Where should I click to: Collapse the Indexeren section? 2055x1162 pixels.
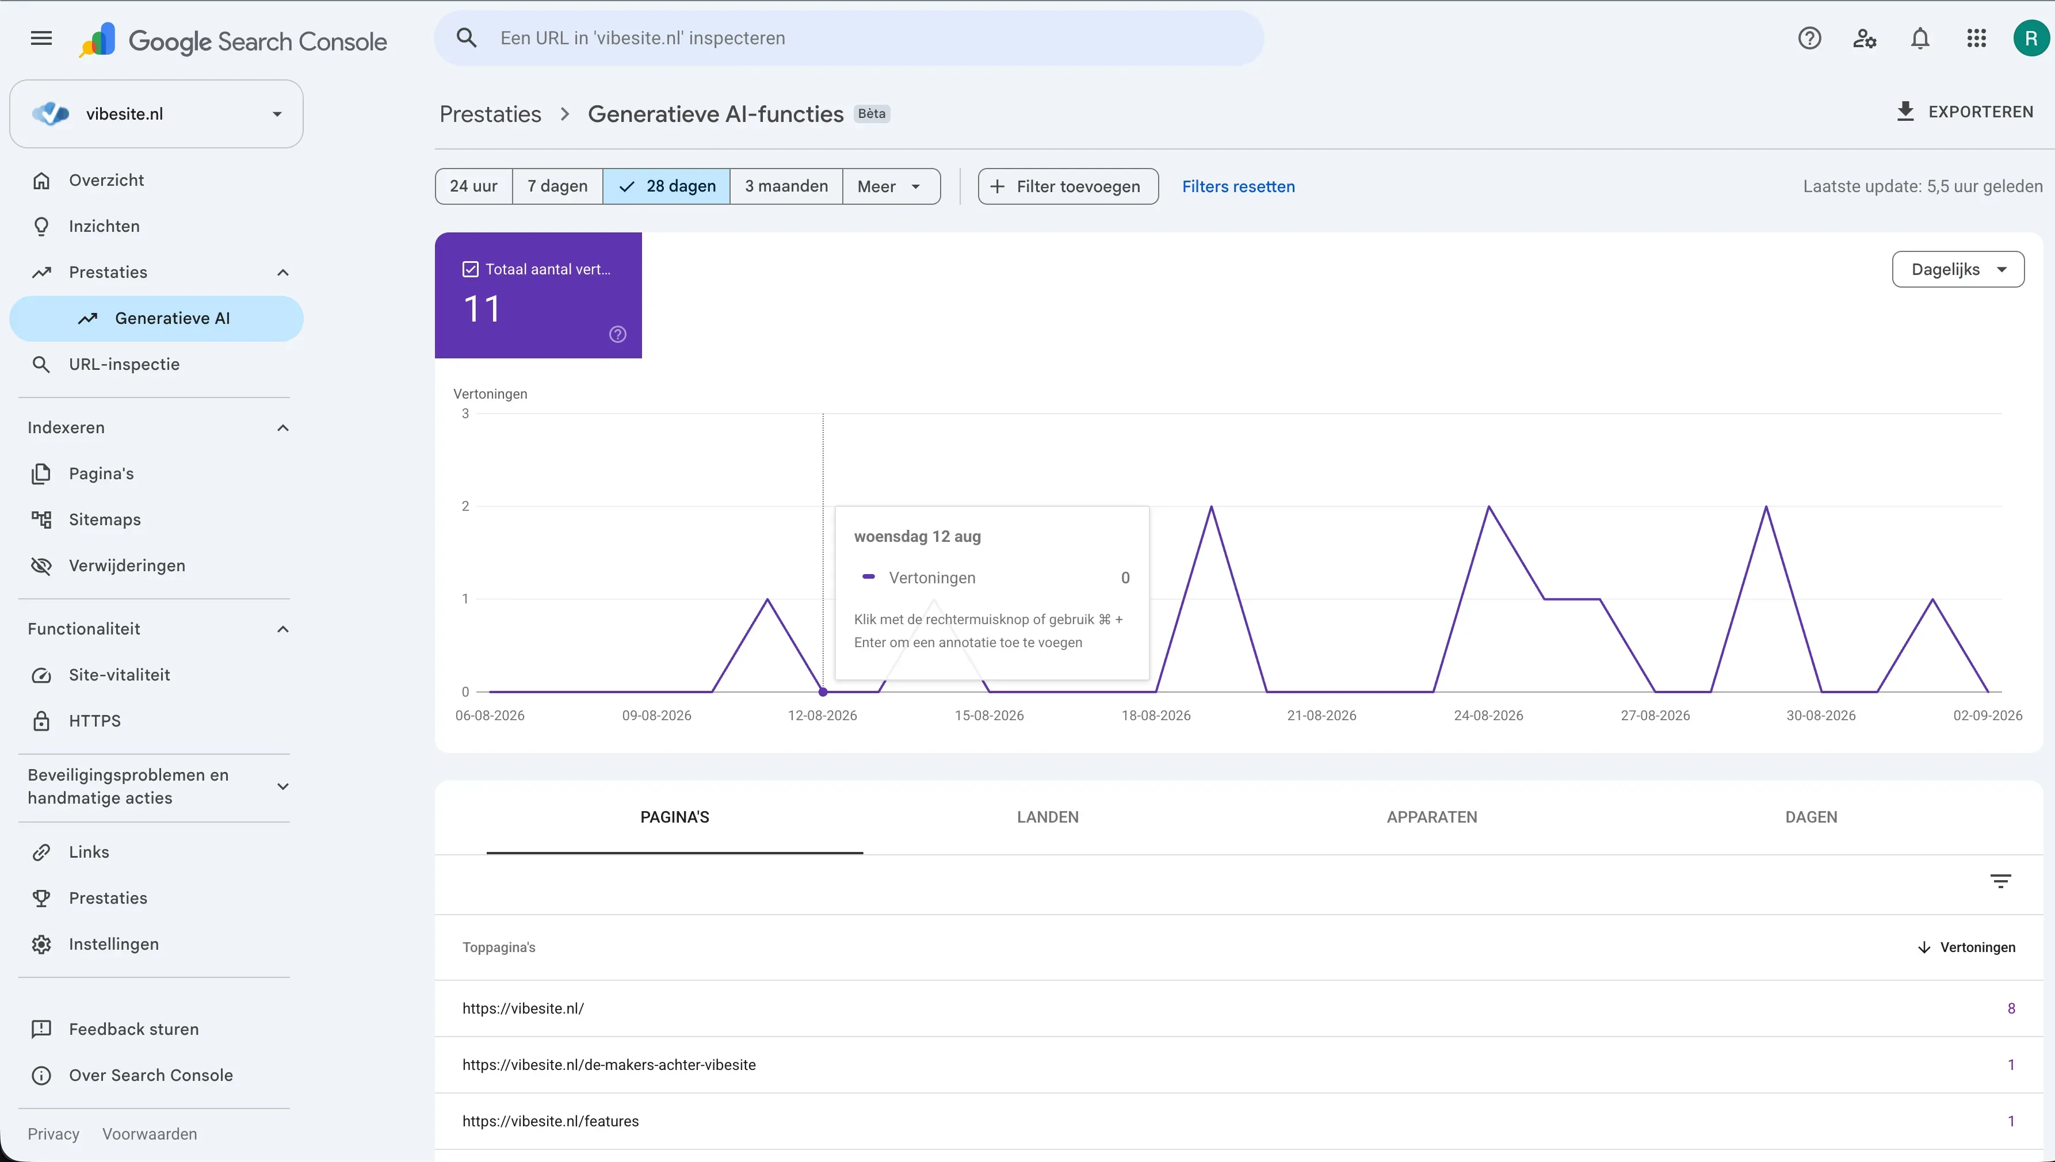point(282,429)
